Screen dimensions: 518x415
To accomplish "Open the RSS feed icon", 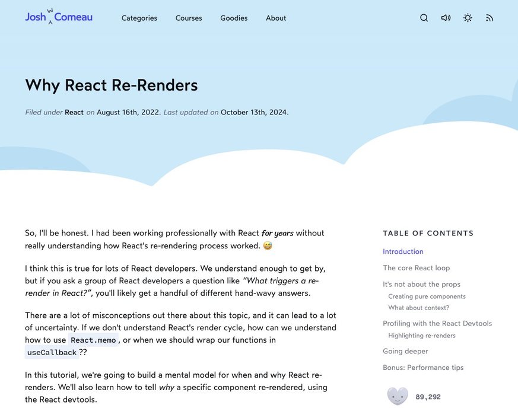I will click(x=490, y=18).
